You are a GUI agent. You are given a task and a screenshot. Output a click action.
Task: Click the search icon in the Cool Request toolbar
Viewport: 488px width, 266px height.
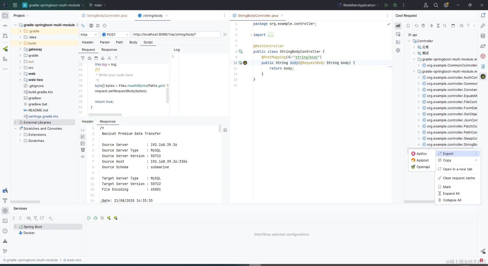tap(445, 26)
